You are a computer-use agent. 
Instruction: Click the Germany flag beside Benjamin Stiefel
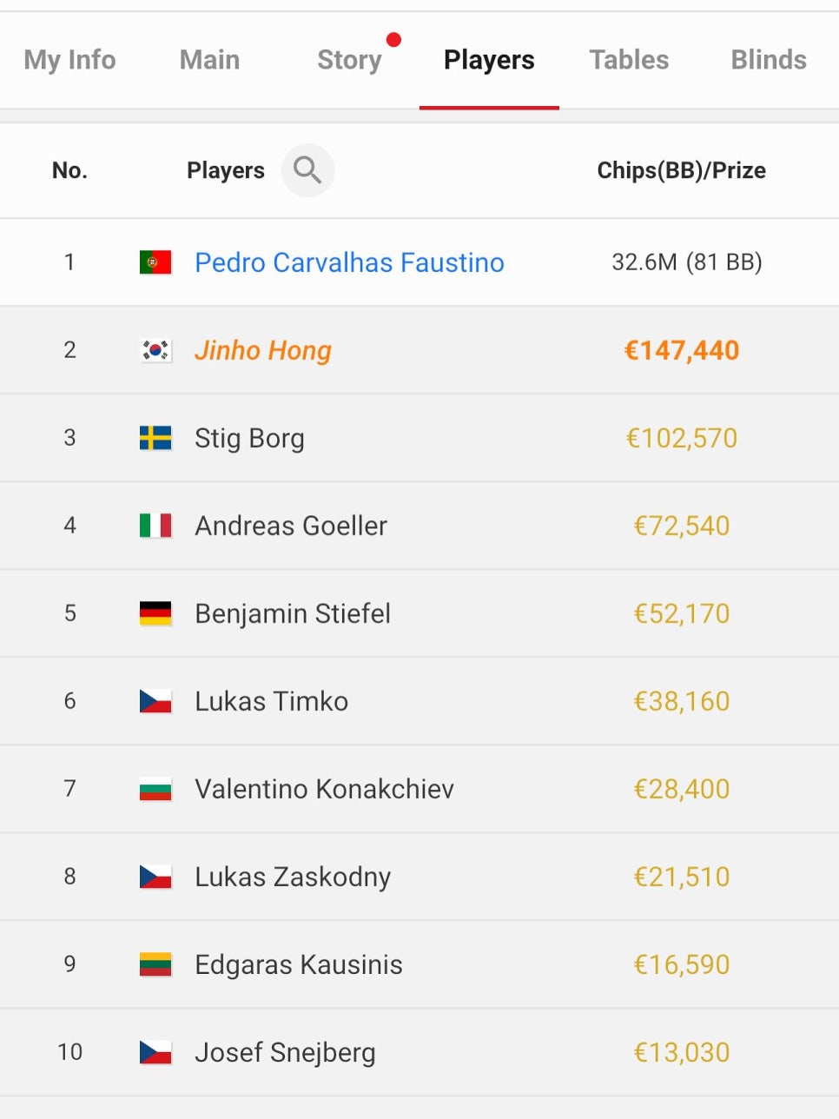coord(155,613)
